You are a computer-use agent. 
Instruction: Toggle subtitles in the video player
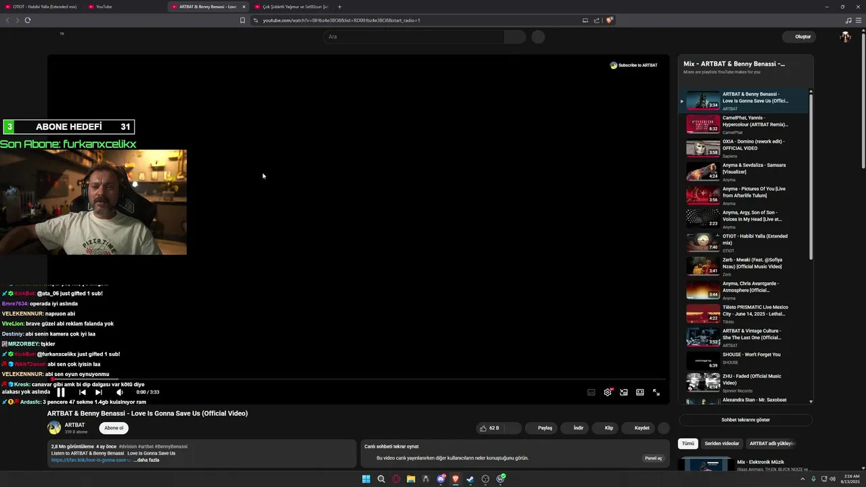click(591, 392)
